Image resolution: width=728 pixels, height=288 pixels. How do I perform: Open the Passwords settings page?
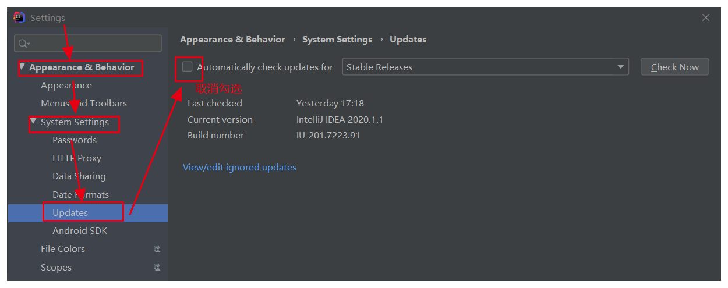[75, 140]
